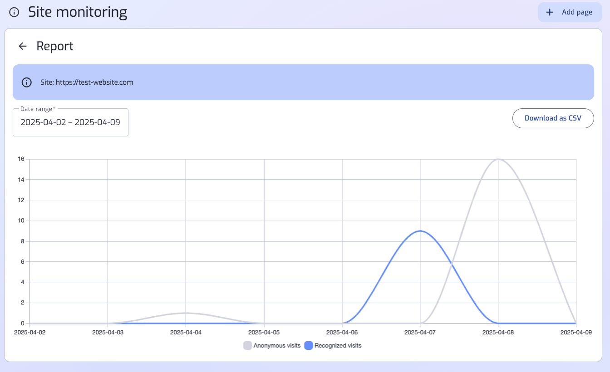Click the y-axis value 6
This screenshot has width=610, height=372.
pos(22,261)
